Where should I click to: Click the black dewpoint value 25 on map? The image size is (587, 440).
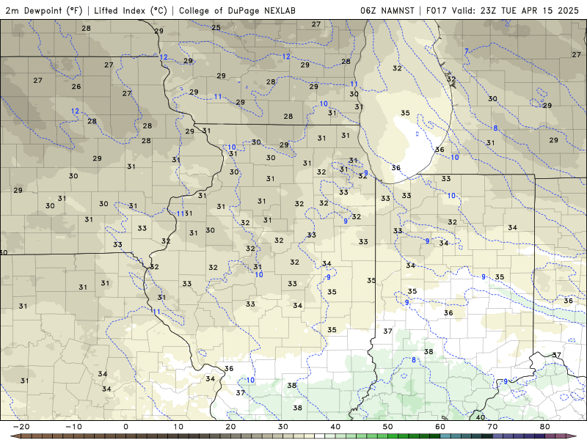[x=216, y=27]
